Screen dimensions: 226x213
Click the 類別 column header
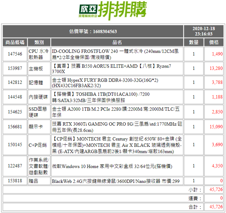point(39,42)
